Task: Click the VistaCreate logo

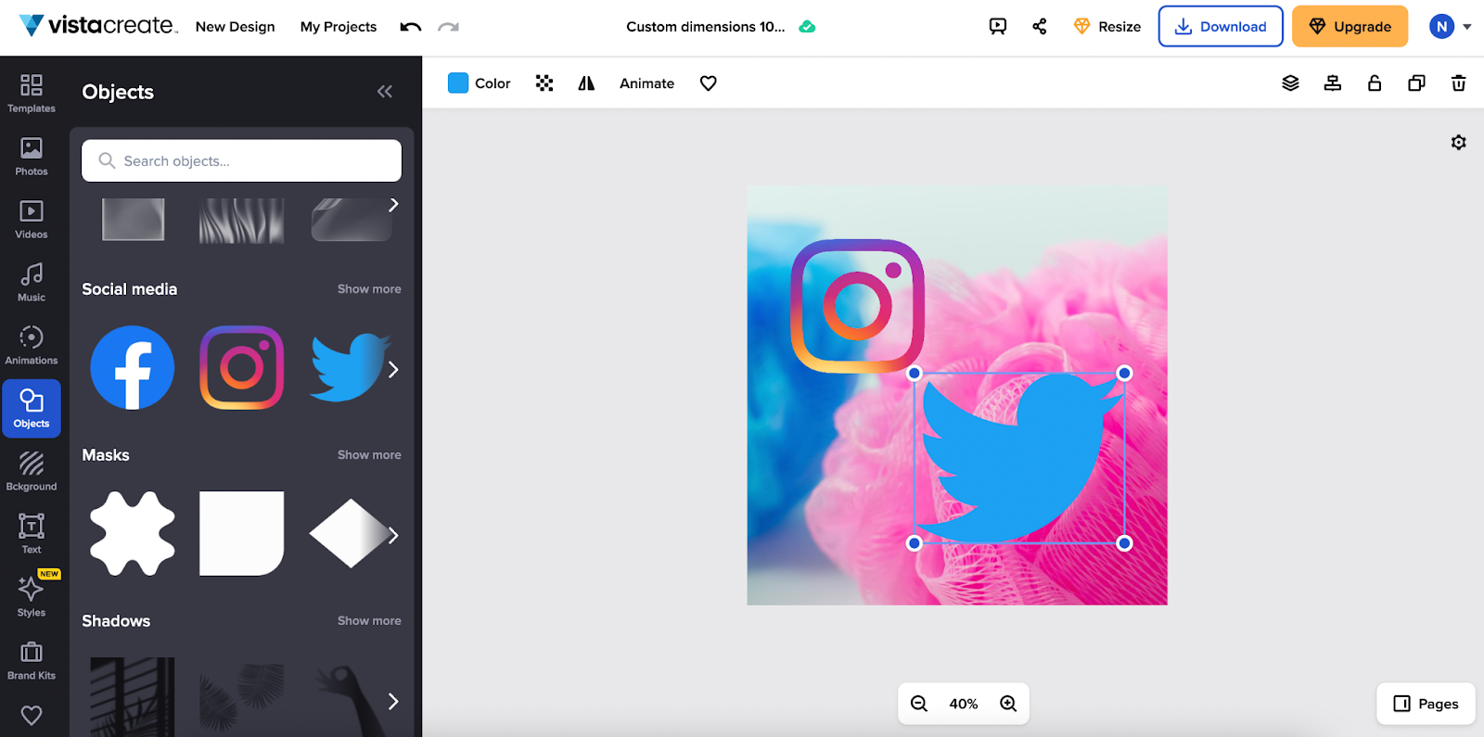Action: [97, 26]
